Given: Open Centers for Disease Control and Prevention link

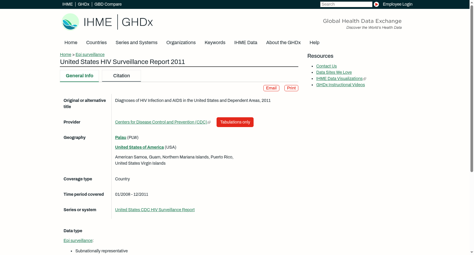Looking at the screenshot, I should [x=161, y=122].
